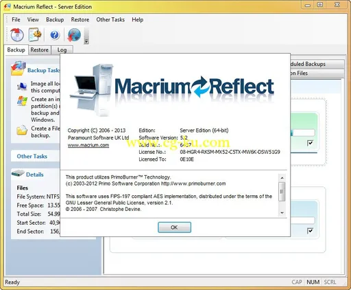Image resolution: width=351 pixels, height=290 pixels.
Task: Click the SCRL status bar indicator
Action: tap(330, 282)
